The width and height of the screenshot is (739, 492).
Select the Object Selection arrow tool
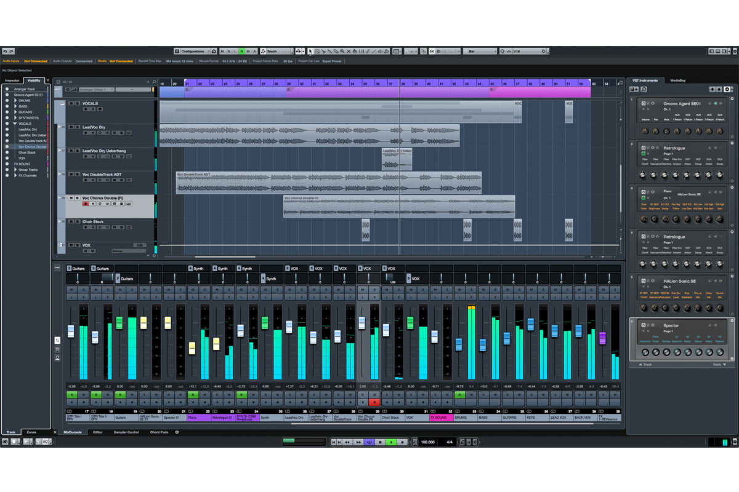pyautogui.click(x=310, y=51)
